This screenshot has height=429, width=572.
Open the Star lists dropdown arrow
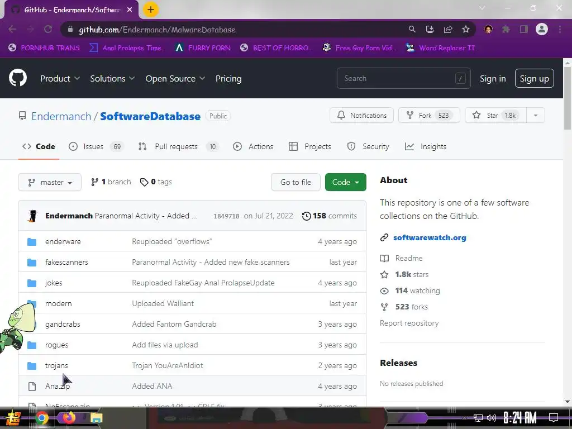click(536, 115)
